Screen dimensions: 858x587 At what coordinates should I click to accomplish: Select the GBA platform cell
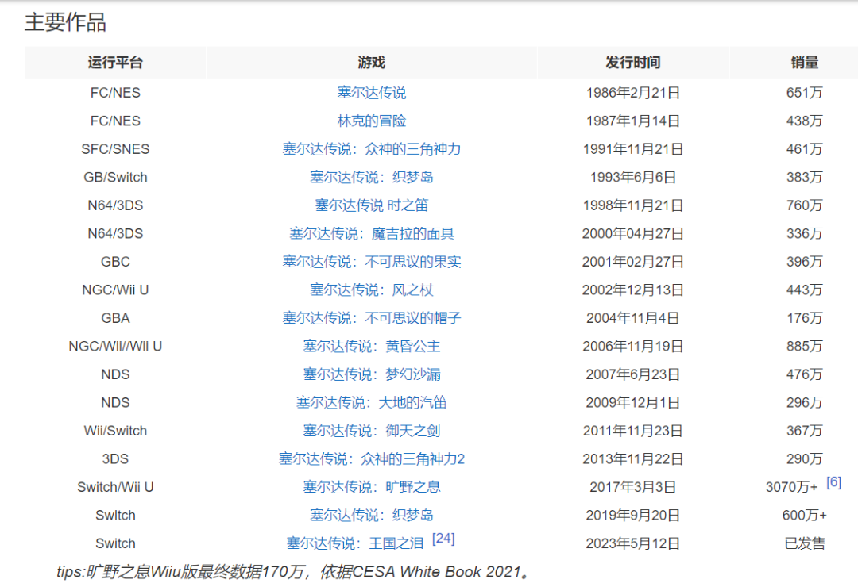click(115, 317)
